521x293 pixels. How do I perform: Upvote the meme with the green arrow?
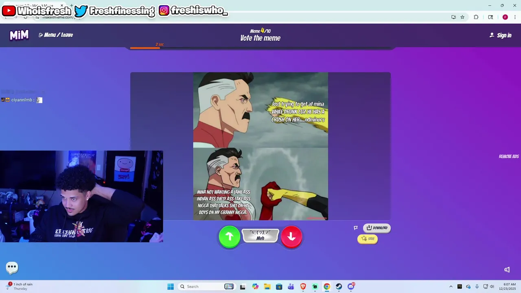[x=230, y=236]
